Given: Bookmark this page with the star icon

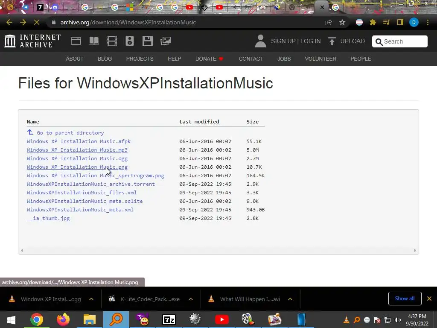Looking at the screenshot, I should (342, 22).
